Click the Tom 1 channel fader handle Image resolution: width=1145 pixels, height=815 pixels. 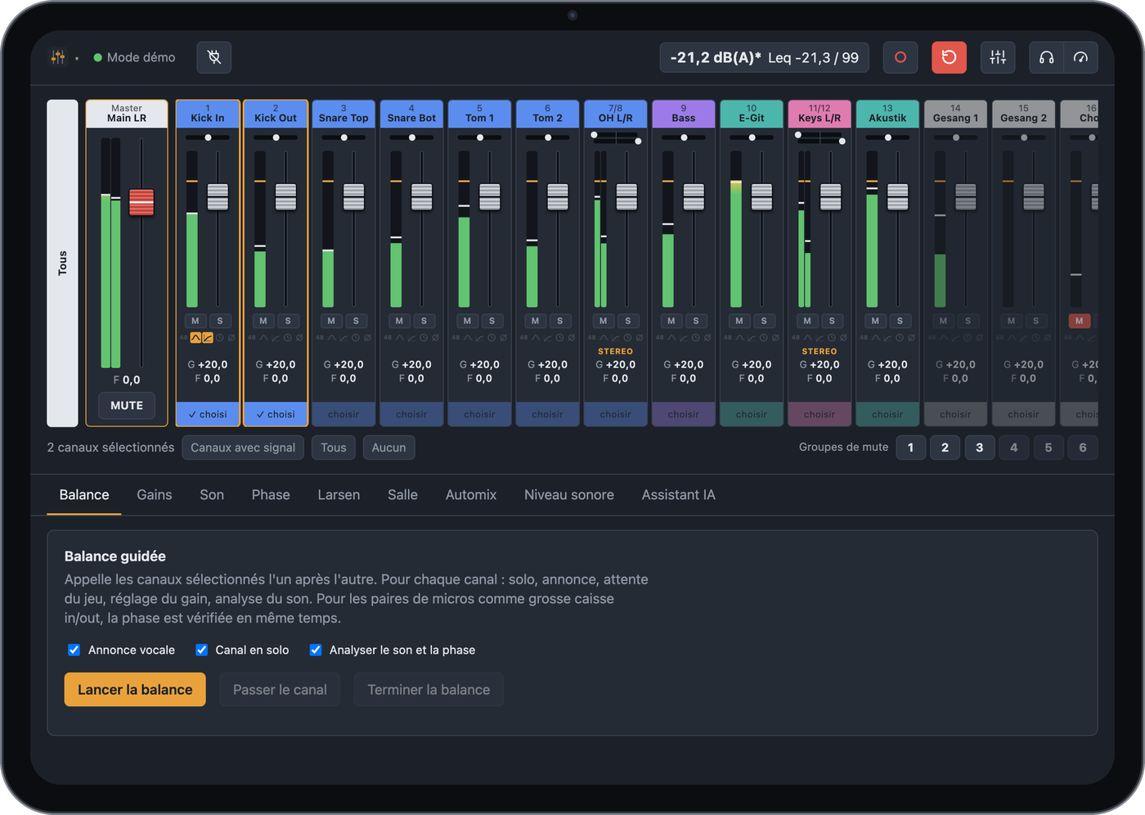[490, 196]
